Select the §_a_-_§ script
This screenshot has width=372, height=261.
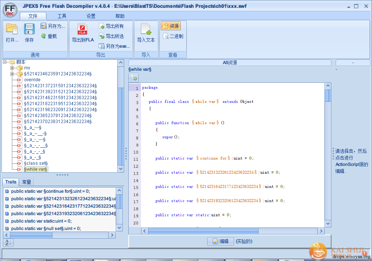click(32, 157)
